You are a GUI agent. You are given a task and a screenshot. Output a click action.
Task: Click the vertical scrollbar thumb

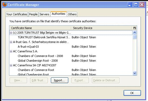pos(134,37)
